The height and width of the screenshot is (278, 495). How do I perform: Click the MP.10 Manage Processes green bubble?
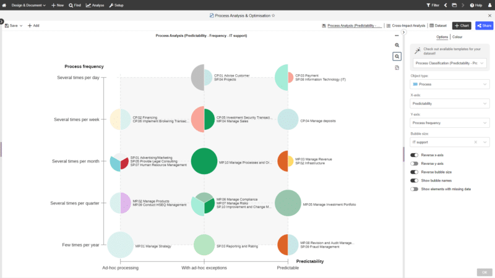point(204,161)
